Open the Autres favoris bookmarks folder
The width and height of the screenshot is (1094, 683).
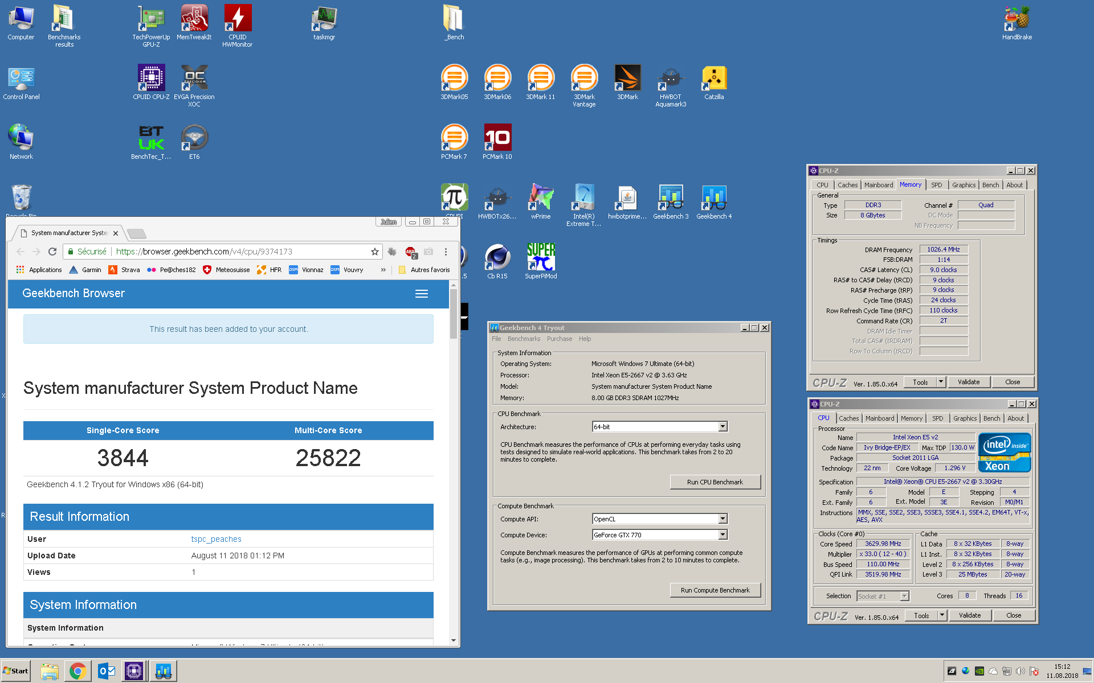(423, 270)
